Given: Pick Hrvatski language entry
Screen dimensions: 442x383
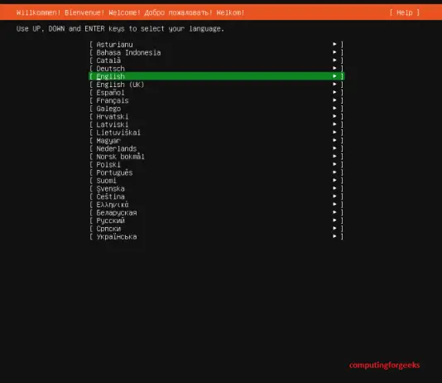Looking at the screenshot, I should click(x=217, y=116).
